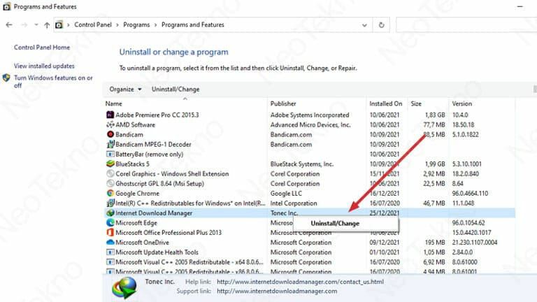The image size is (537, 302).
Task: Click the Adobe Premiere Pro icon
Action: pos(110,115)
